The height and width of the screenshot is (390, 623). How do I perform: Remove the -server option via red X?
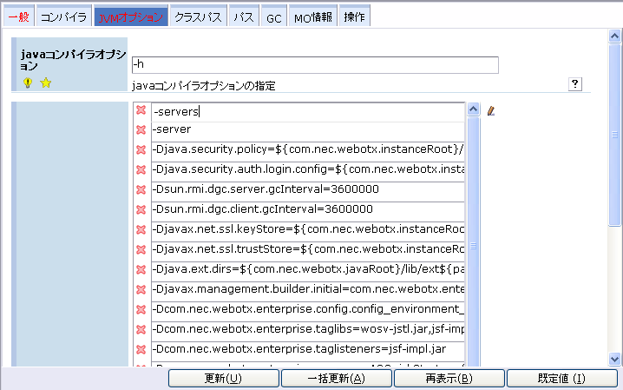pyautogui.click(x=141, y=130)
